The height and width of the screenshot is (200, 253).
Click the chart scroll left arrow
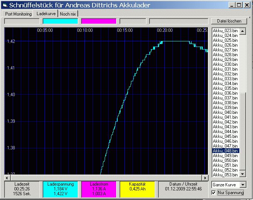pyautogui.click(x=7, y=178)
